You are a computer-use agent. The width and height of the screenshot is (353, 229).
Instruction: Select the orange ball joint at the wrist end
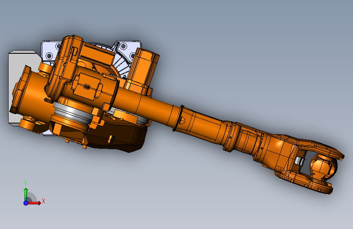323,167
